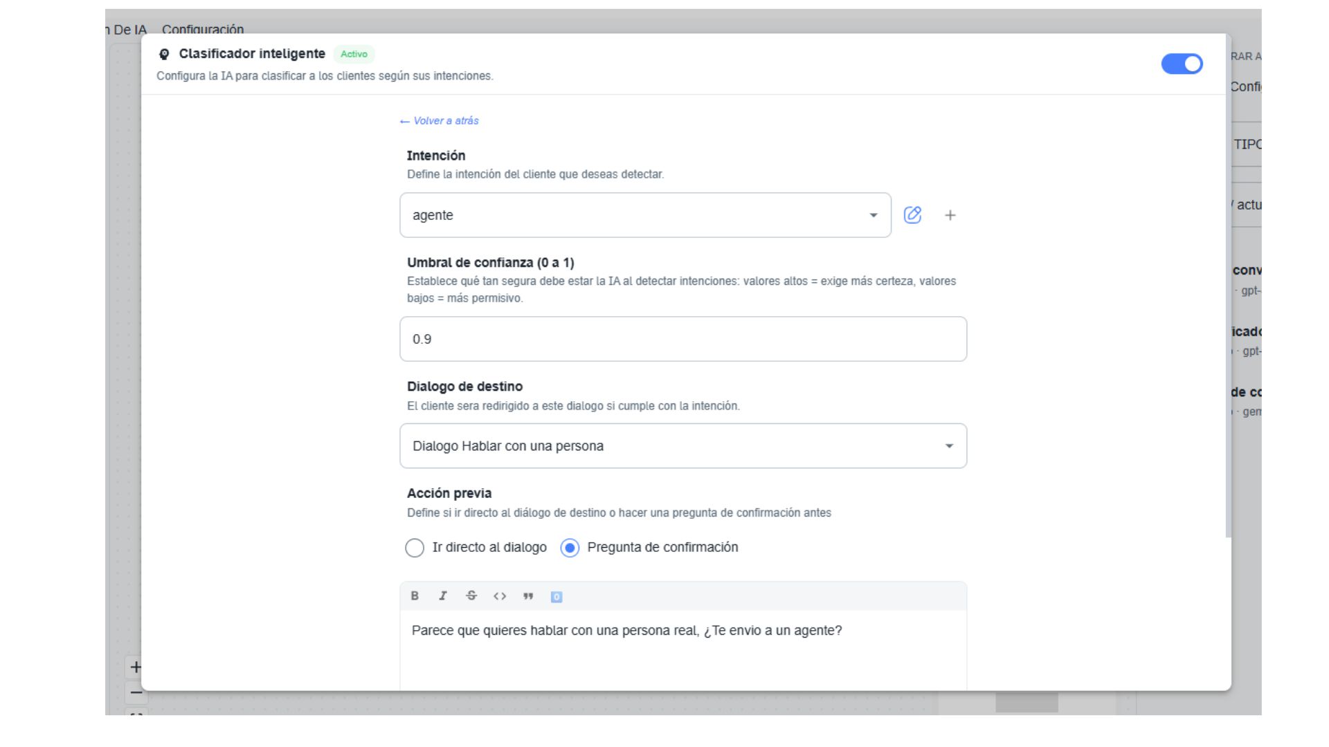Expand the Dialogo de destino dropdown

click(x=664, y=446)
